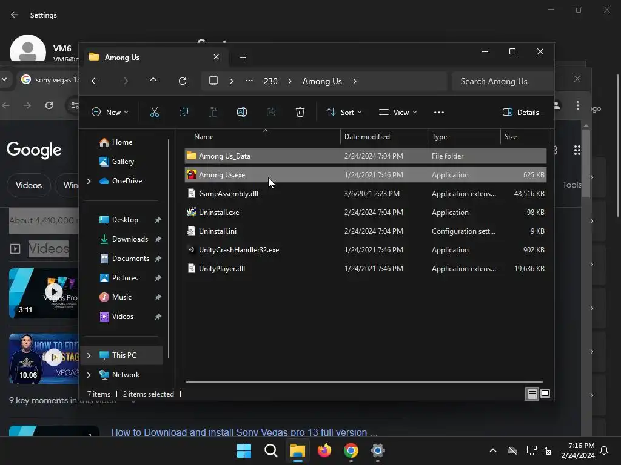621x465 pixels.
Task: Open the View dropdown menu
Action: (398, 112)
